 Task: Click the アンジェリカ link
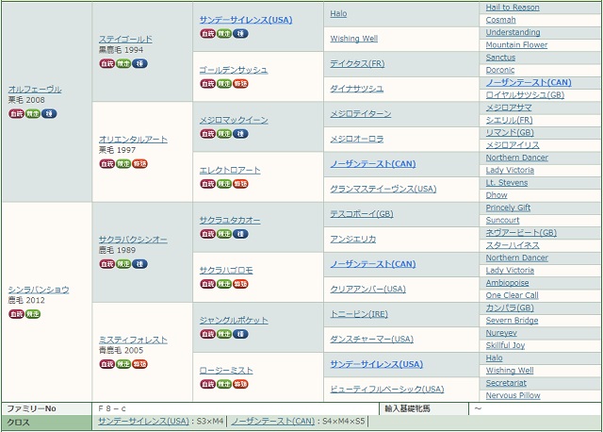click(352, 239)
